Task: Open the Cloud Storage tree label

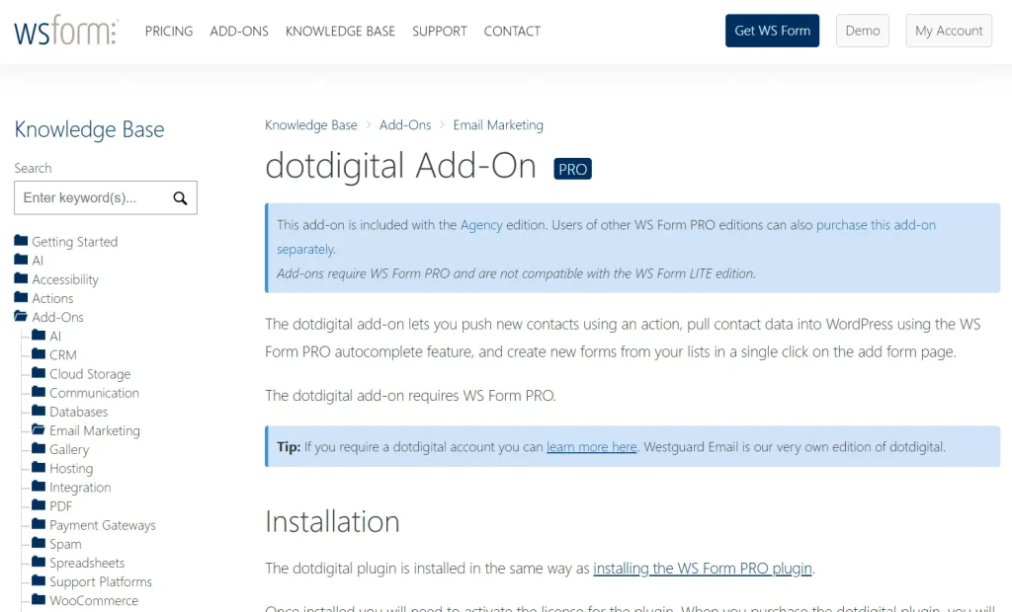Action: (x=90, y=374)
